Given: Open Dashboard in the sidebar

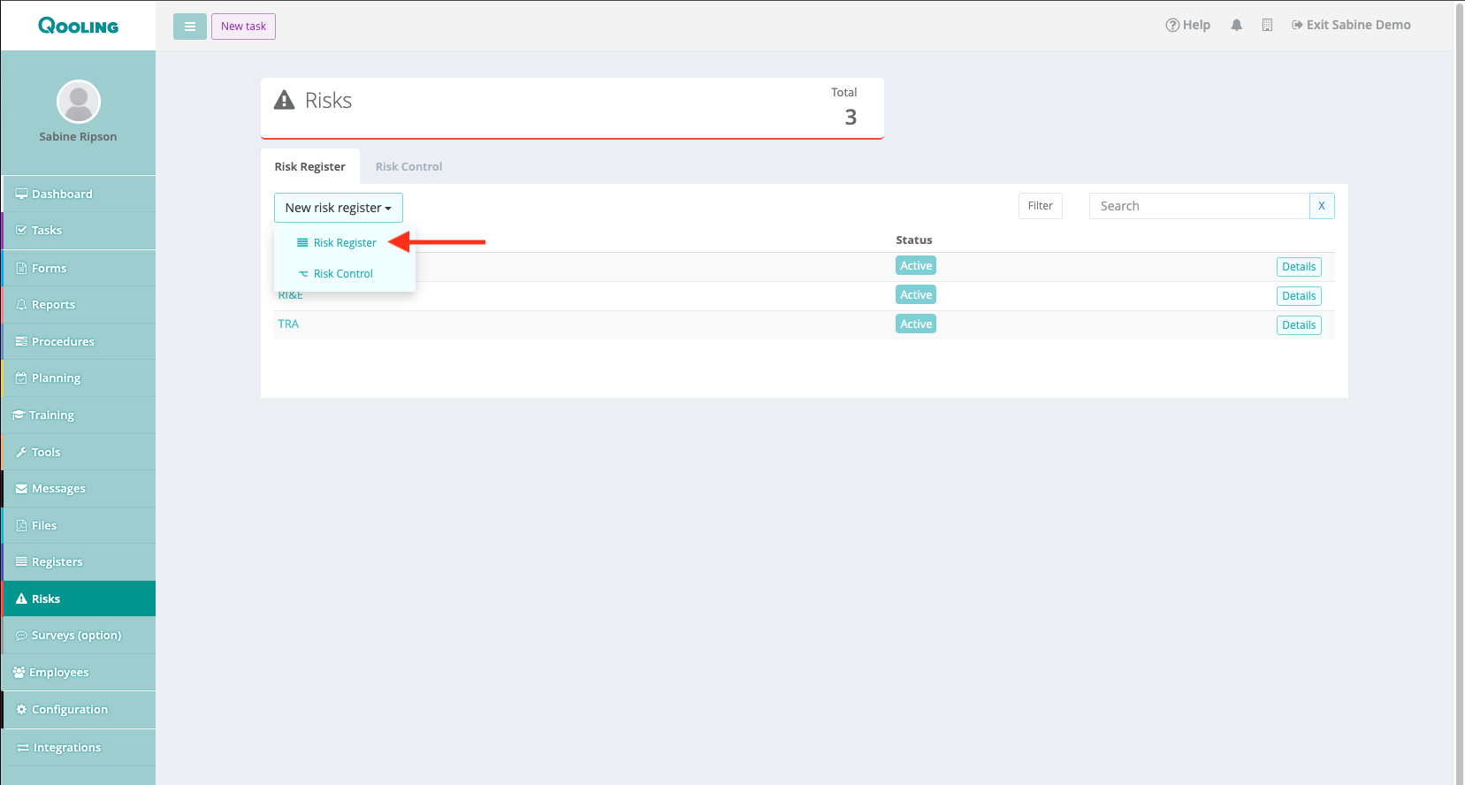Looking at the screenshot, I should pos(79,194).
